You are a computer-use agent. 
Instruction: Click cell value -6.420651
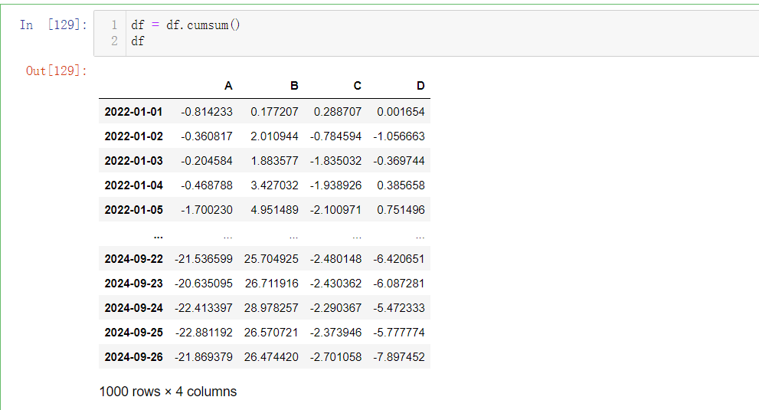[x=399, y=259]
